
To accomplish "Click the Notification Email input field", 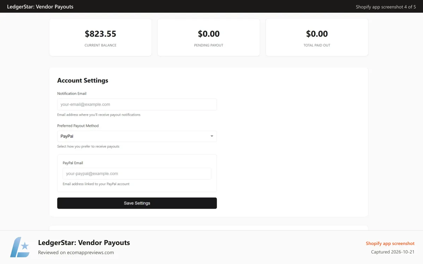I will coord(137,105).
